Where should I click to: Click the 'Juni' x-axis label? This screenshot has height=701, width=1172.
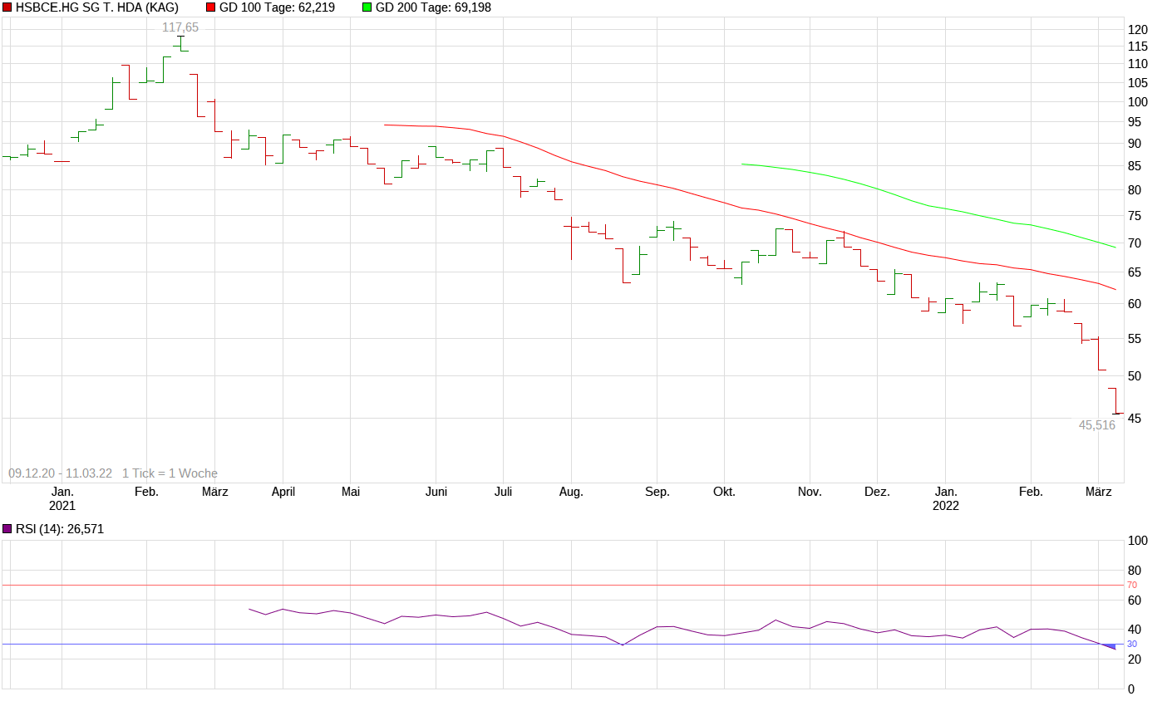click(x=436, y=492)
